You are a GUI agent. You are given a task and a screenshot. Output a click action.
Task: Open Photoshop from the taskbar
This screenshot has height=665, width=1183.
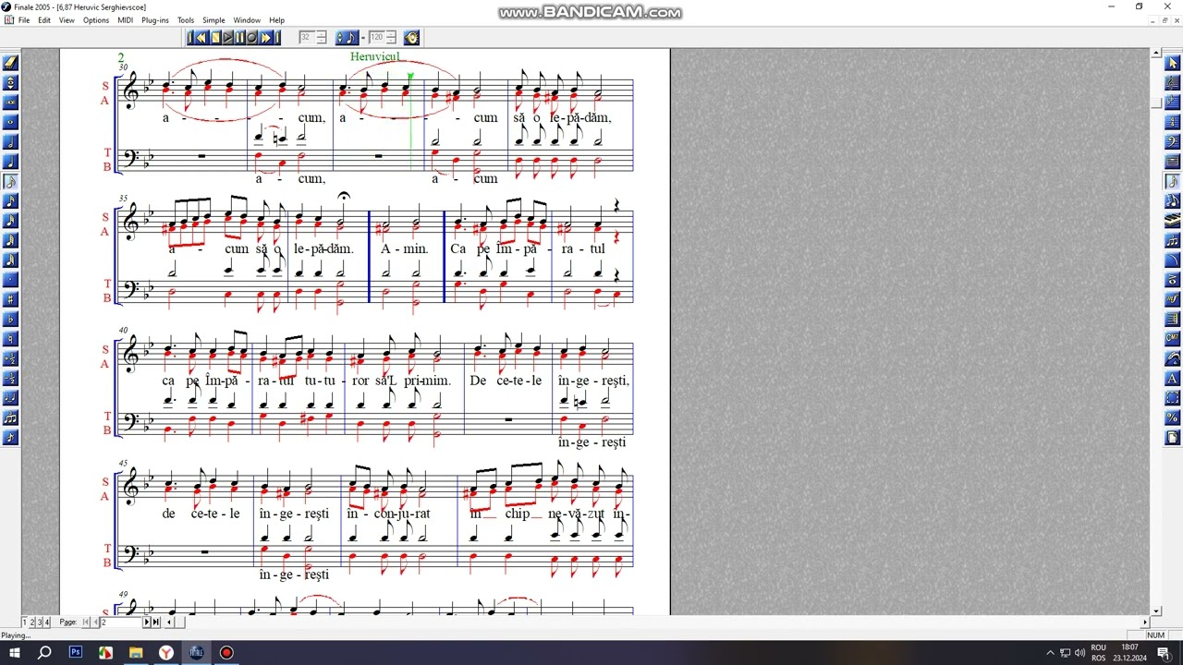76,653
